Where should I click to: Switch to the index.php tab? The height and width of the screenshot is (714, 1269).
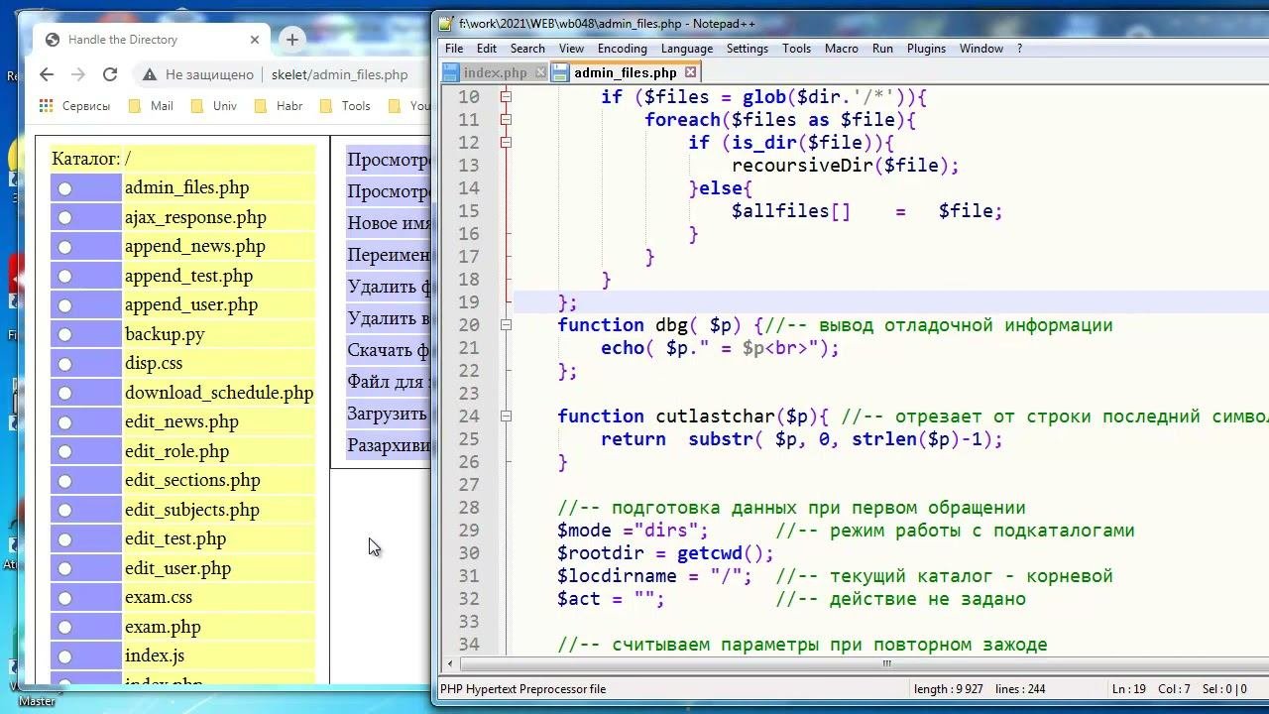tap(495, 72)
